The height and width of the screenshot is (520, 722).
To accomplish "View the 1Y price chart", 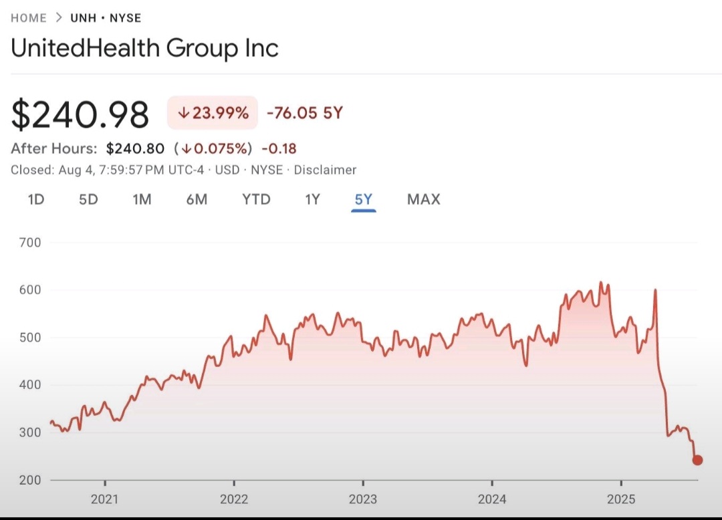I will 312,199.
